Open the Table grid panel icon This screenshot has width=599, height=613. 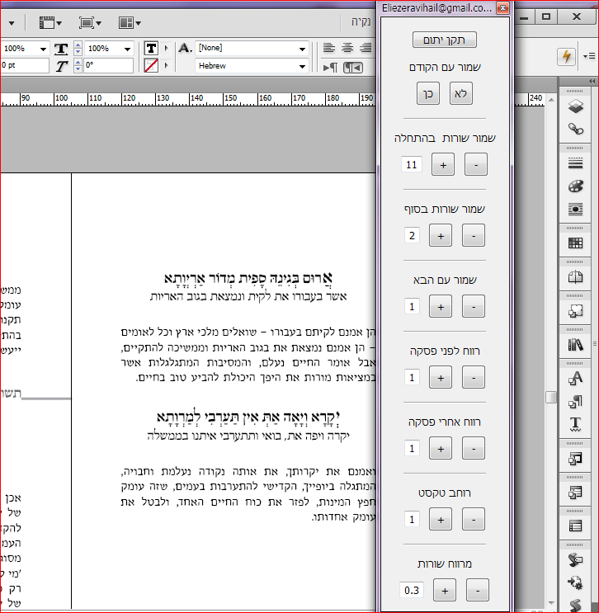tap(576, 243)
